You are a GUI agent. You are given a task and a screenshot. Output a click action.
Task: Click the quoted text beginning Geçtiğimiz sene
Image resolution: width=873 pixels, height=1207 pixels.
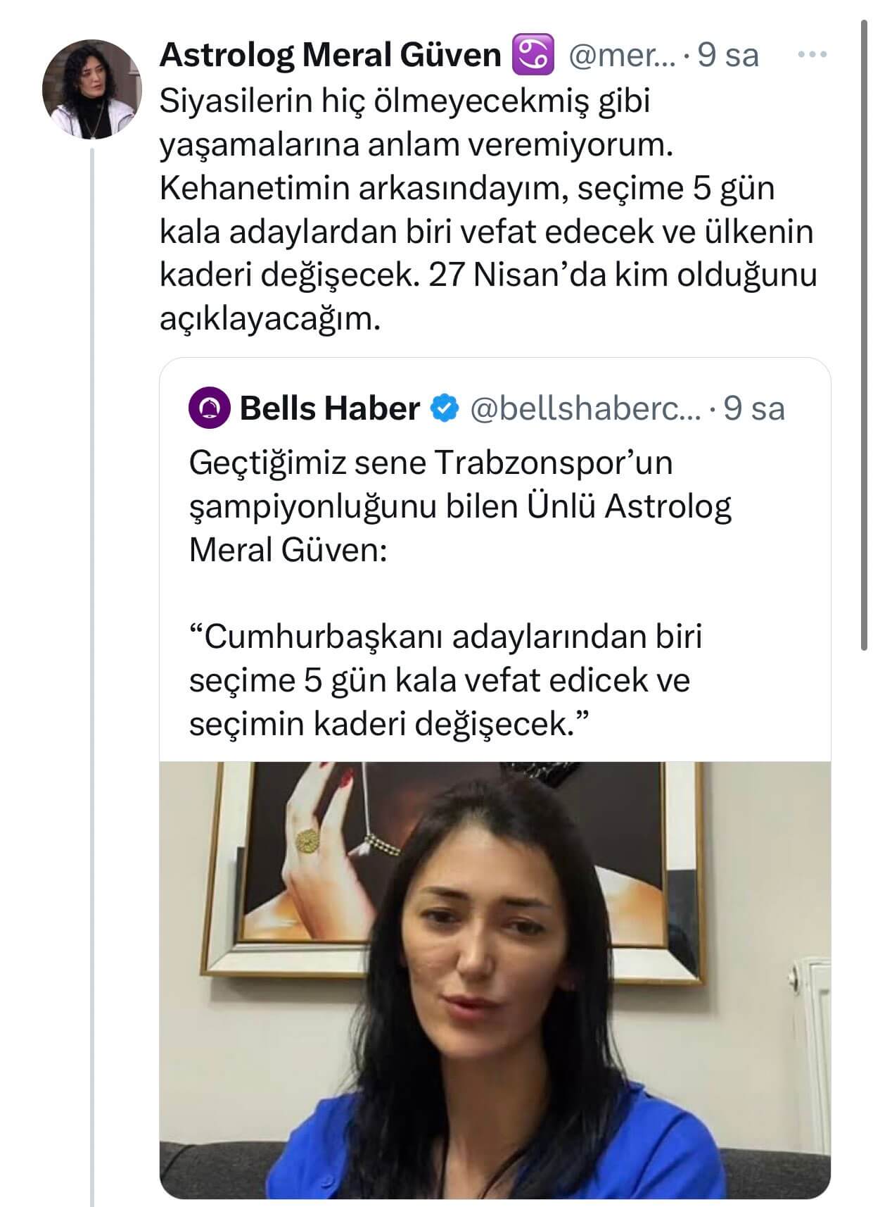point(460,506)
